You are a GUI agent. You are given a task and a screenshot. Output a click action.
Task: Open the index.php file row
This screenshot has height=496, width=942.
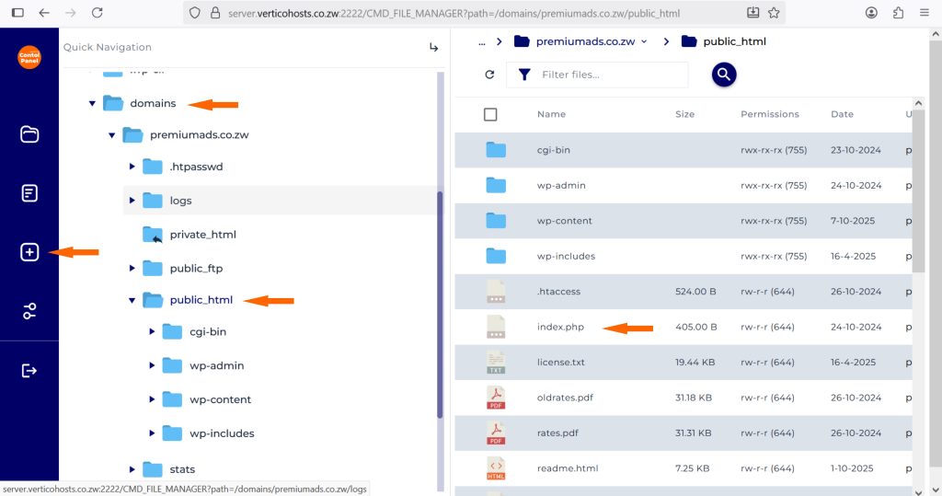click(560, 327)
